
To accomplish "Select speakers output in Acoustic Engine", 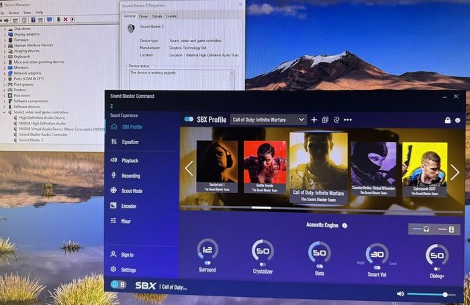I will [446, 229].
